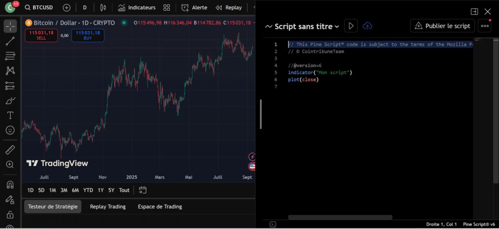Save script with the cloud upload icon
The height and width of the screenshot is (229, 499).
pyautogui.click(x=367, y=26)
